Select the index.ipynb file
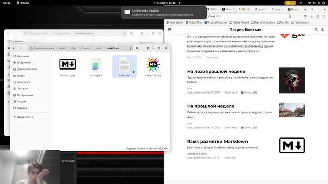 pyautogui.click(x=96, y=67)
